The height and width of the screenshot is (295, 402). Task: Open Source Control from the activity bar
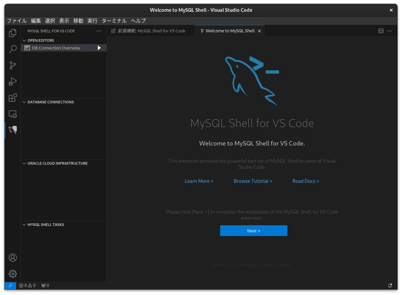click(12, 65)
